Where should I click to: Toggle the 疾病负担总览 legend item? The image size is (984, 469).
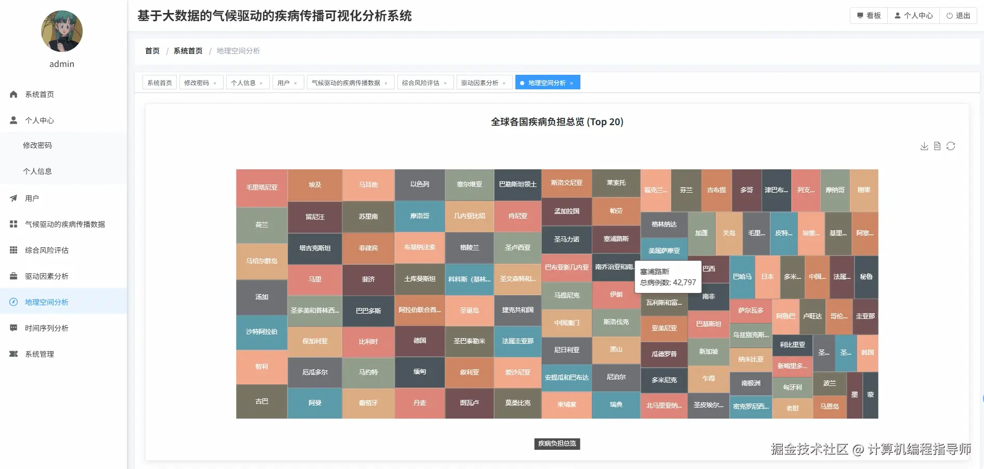point(557,444)
